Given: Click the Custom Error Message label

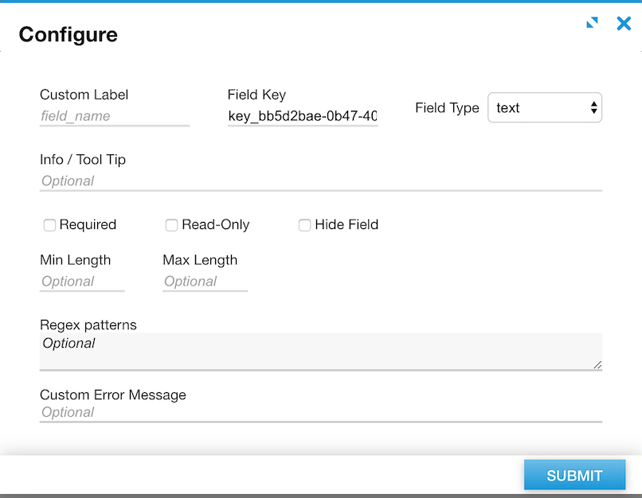Looking at the screenshot, I should 113,395.
